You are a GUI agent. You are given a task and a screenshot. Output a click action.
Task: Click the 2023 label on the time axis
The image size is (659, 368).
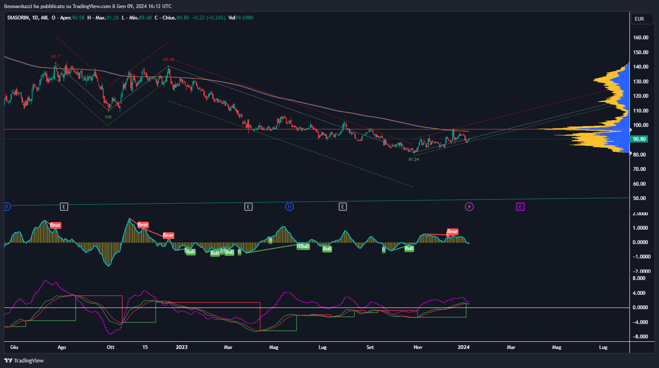pyautogui.click(x=181, y=347)
